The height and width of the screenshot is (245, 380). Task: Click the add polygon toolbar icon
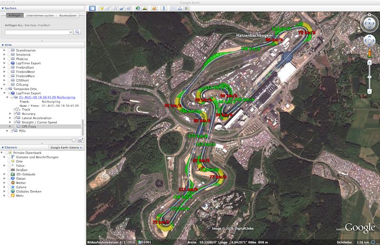[109, 8]
